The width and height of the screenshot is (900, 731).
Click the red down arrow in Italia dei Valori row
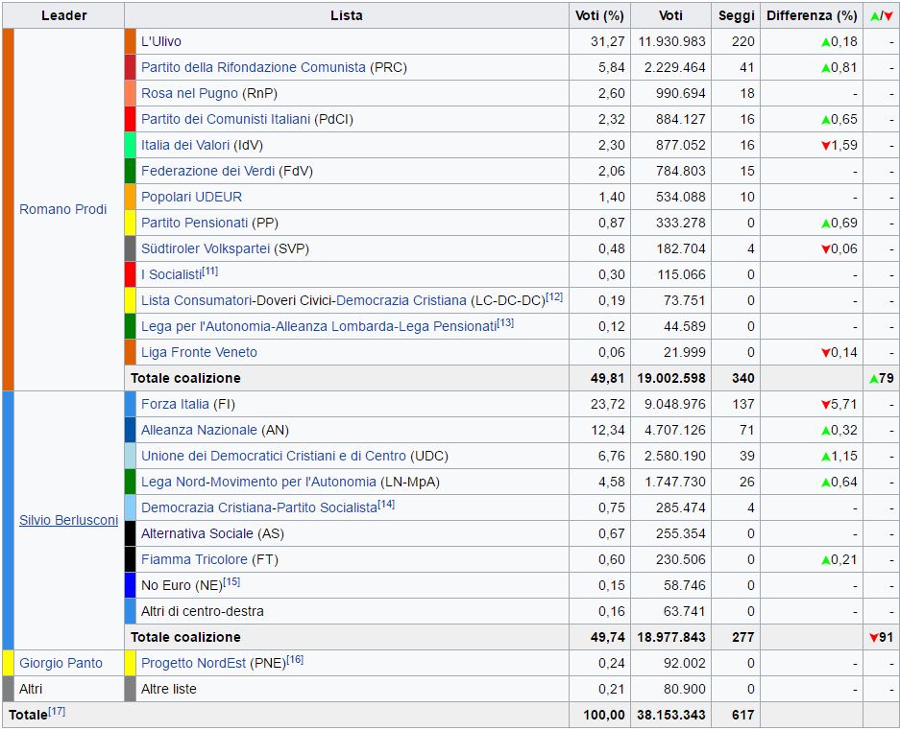[x=825, y=145]
